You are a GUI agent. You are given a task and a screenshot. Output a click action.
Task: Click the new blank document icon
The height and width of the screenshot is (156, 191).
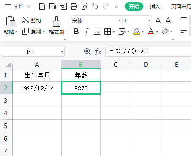[x=42, y=6]
